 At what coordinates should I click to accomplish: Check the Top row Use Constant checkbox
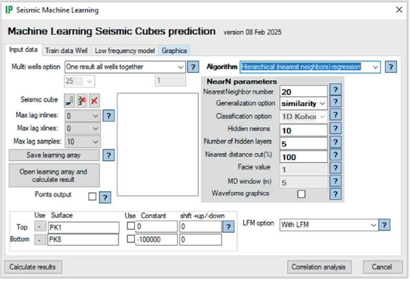pyautogui.click(x=130, y=226)
